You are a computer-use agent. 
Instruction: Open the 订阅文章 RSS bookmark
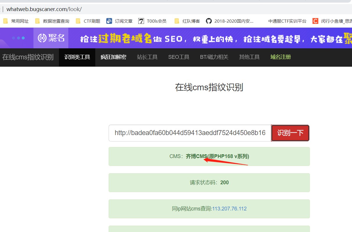[x=119, y=21]
